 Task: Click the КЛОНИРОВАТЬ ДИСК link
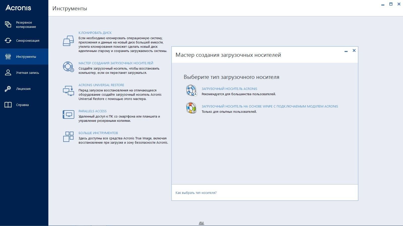point(95,33)
